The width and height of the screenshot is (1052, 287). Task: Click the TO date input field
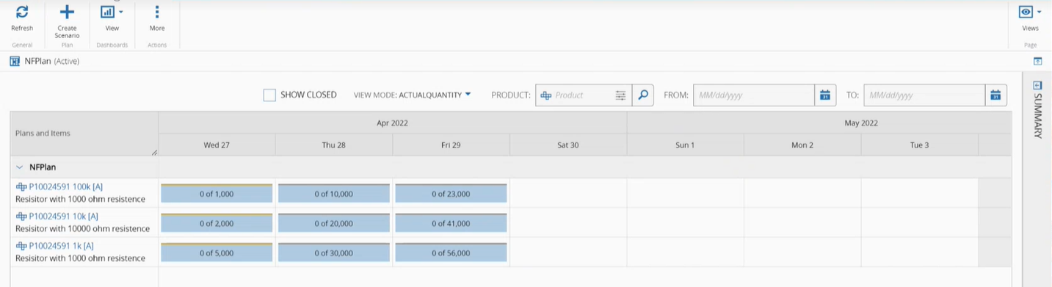click(924, 95)
